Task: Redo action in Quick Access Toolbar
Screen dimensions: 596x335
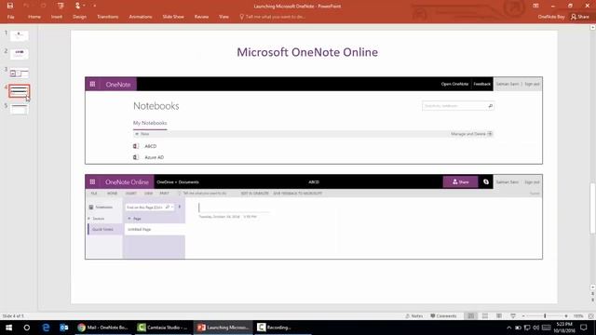Action: point(44,6)
